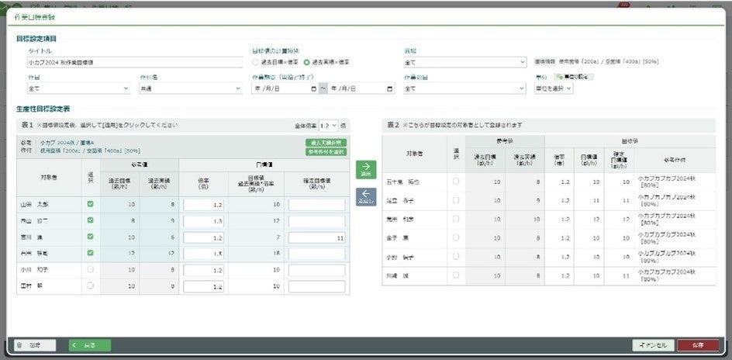
Task: Check the 田村 row checkbox in table 1
Action: pyautogui.click(x=91, y=286)
